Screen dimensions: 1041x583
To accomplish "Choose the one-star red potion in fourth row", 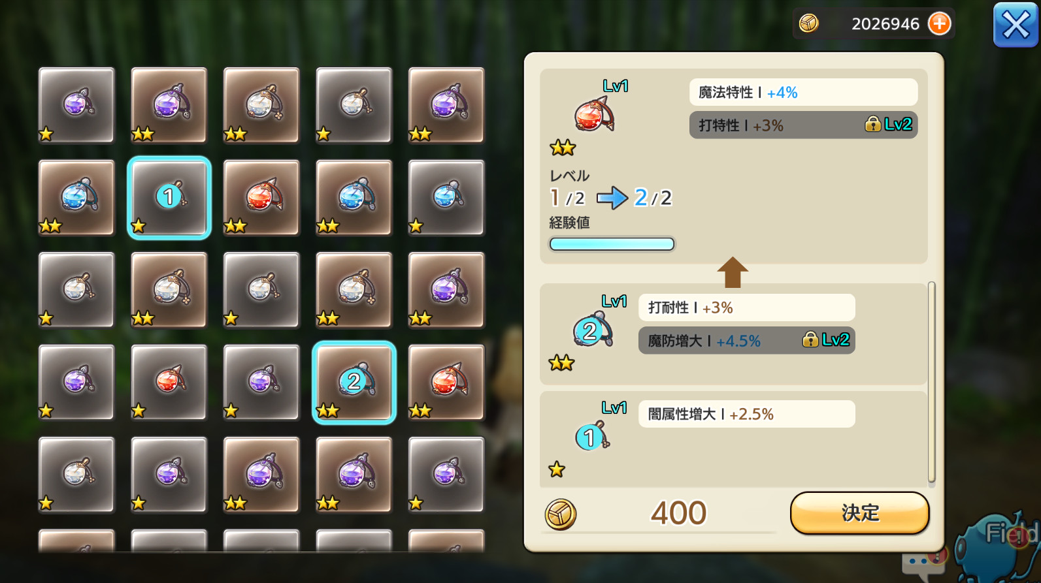I will (x=169, y=383).
